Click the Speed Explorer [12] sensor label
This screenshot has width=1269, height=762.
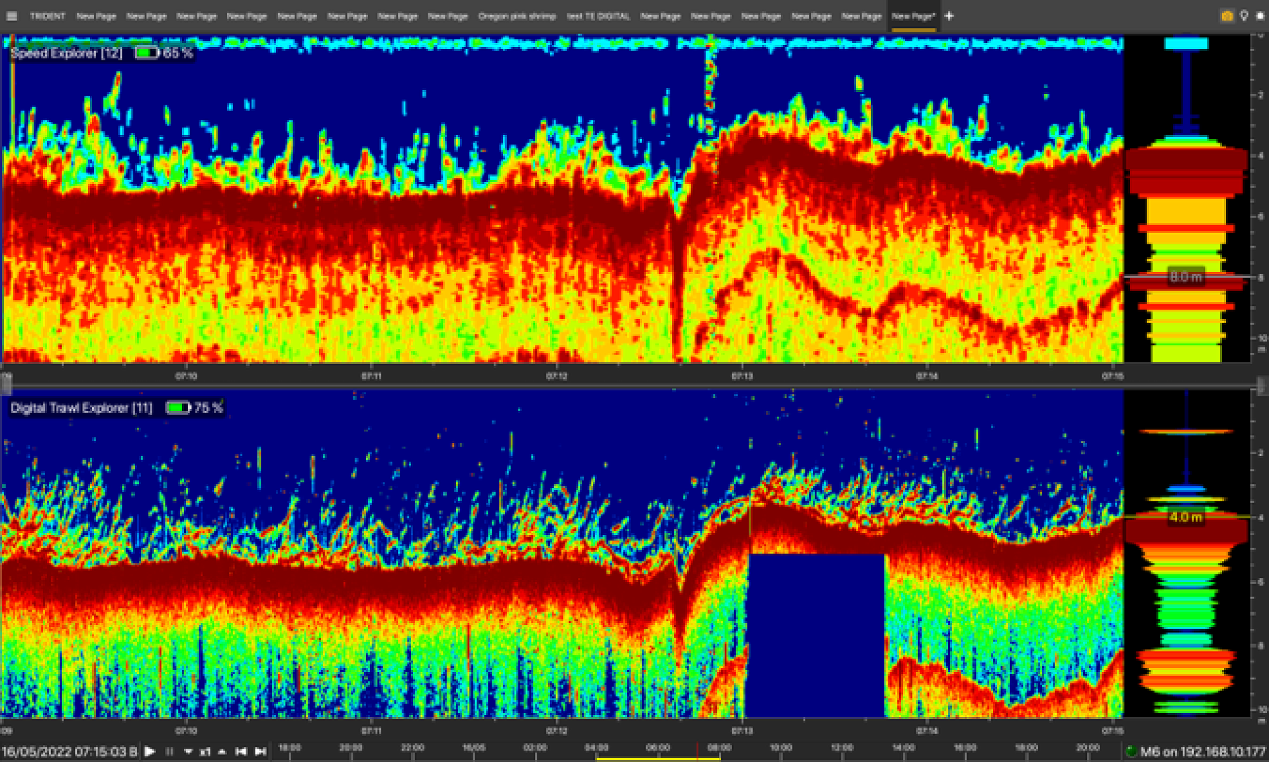(66, 53)
